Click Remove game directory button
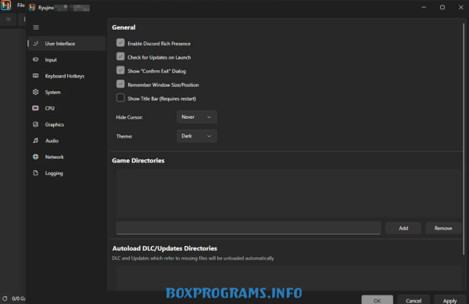This screenshot has width=469, height=304. (443, 228)
